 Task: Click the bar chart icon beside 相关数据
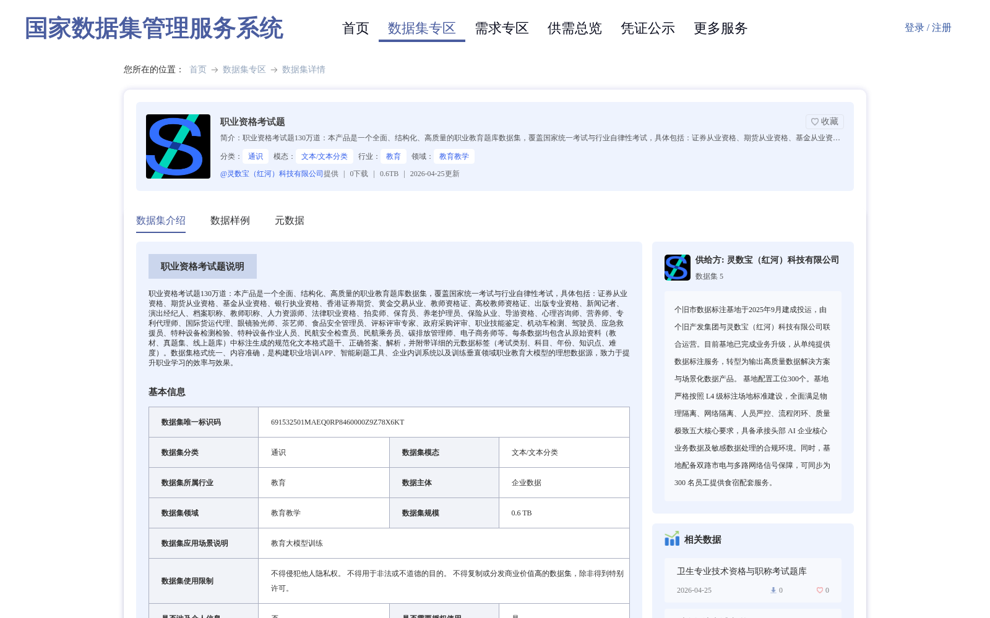point(672,539)
